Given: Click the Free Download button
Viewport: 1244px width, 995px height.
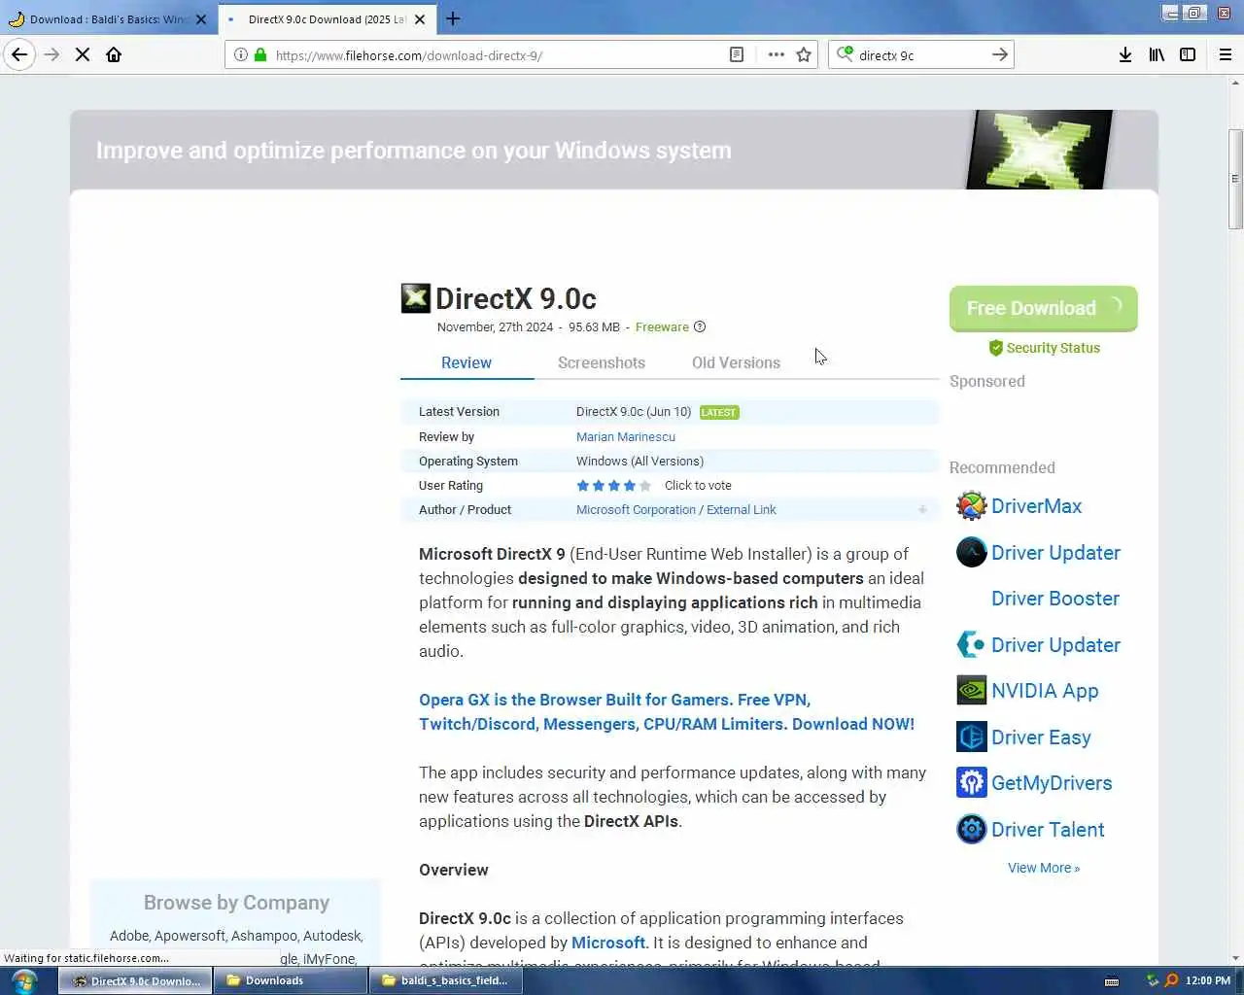Looking at the screenshot, I should [1043, 308].
